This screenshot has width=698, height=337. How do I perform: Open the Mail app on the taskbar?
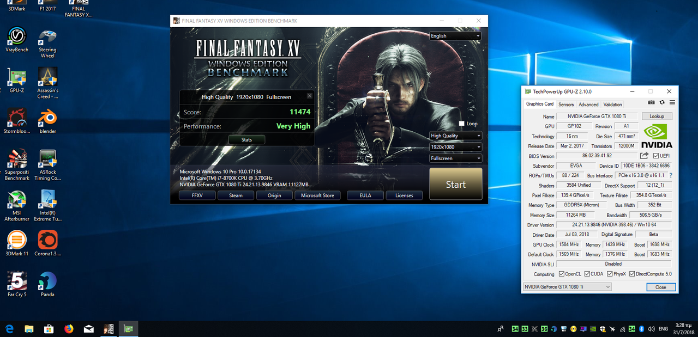(88, 329)
